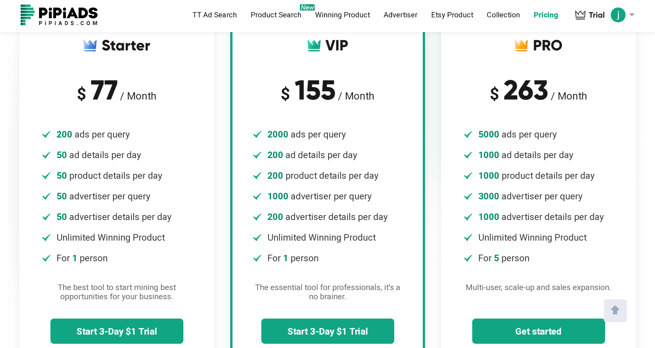The height and width of the screenshot is (348, 655).
Task: Click checkmark next to VIP 'For 1 person'
Action: pyautogui.click(x=257, y=258)
